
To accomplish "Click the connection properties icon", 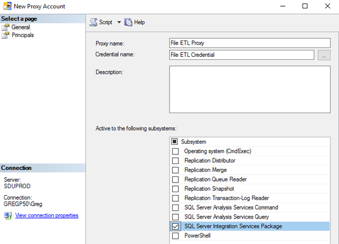I will click(7, 216).
